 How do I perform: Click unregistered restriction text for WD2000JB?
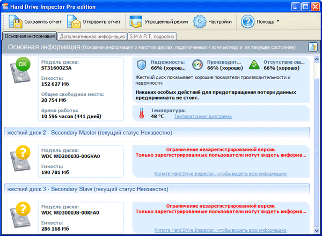221,152
